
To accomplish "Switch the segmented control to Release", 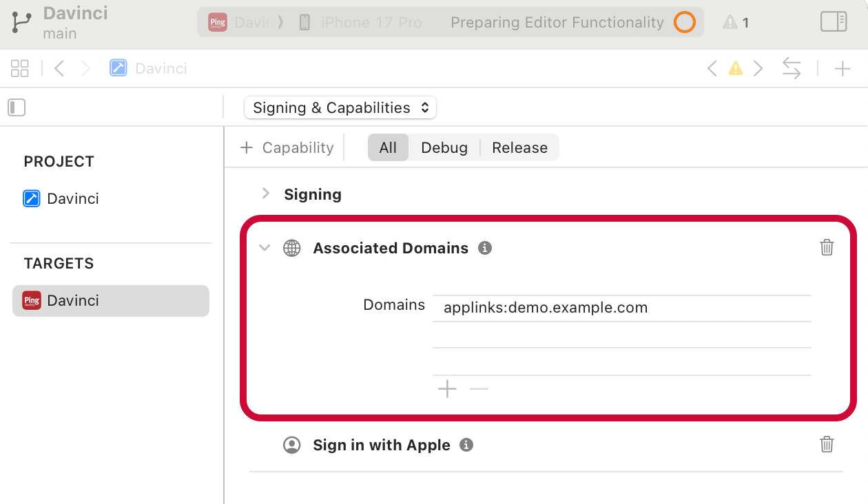I will coord(519,147).
